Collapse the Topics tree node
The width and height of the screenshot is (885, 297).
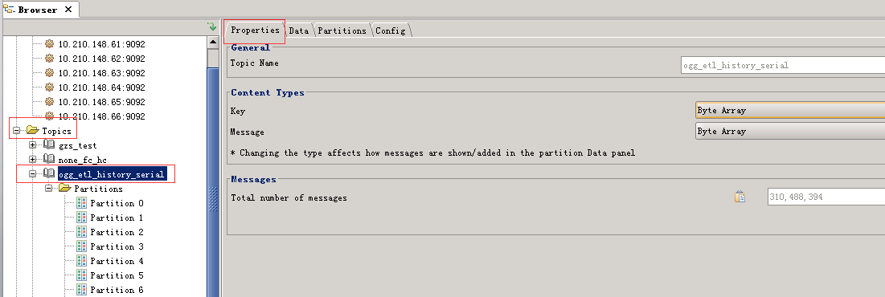16,131
